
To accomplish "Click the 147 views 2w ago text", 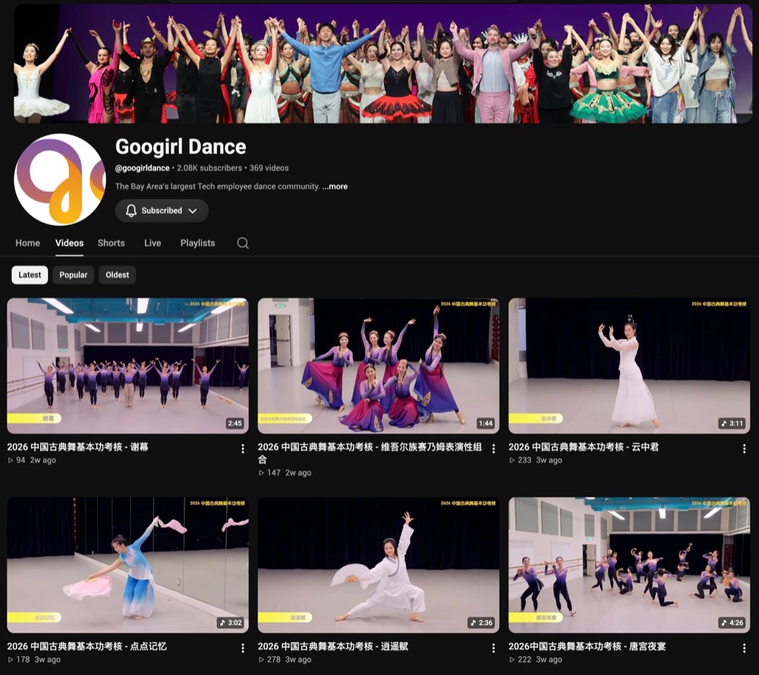I will click(x=285, y=472).
